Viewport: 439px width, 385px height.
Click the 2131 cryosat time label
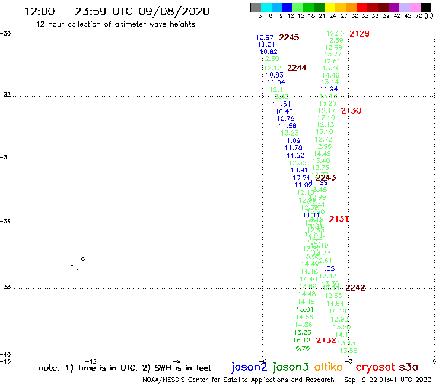pyautogui.click(x=339, y=219)
